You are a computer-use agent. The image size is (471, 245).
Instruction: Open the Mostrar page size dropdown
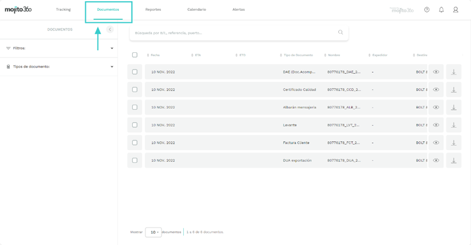[153, 232]
